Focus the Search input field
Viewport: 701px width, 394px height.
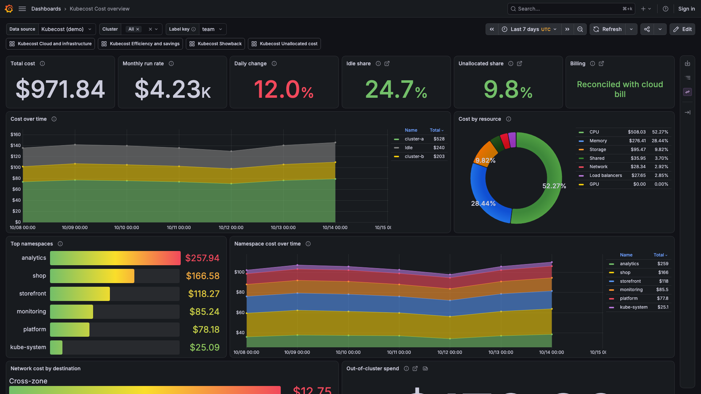point(571,9)
